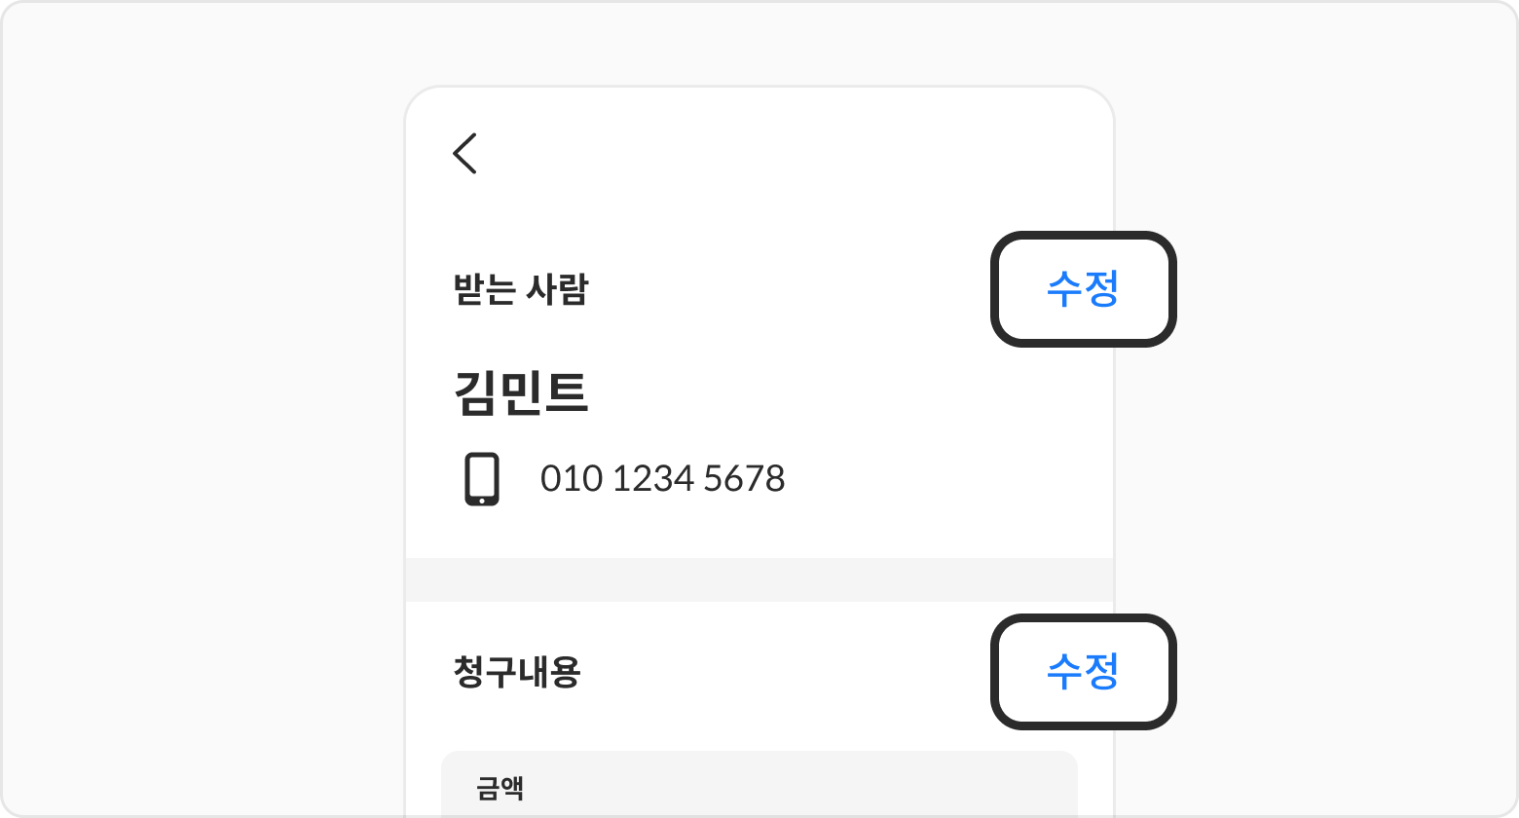Click the first syllable 김 of the name
The image size is (1519, 818).
(475, 393)
